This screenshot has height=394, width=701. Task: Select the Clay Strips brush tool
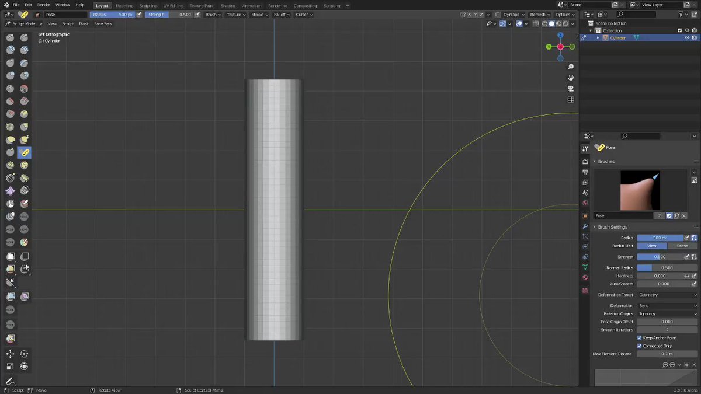tap(24, 50)
